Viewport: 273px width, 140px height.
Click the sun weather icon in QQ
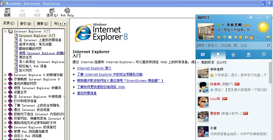pyautogui.click(x=263, y=27)
